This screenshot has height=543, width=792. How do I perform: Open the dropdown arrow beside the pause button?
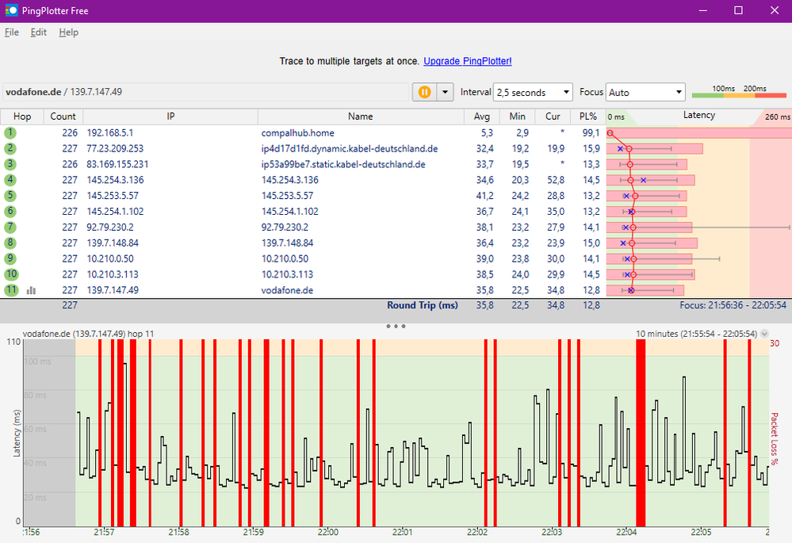point(445,93)
